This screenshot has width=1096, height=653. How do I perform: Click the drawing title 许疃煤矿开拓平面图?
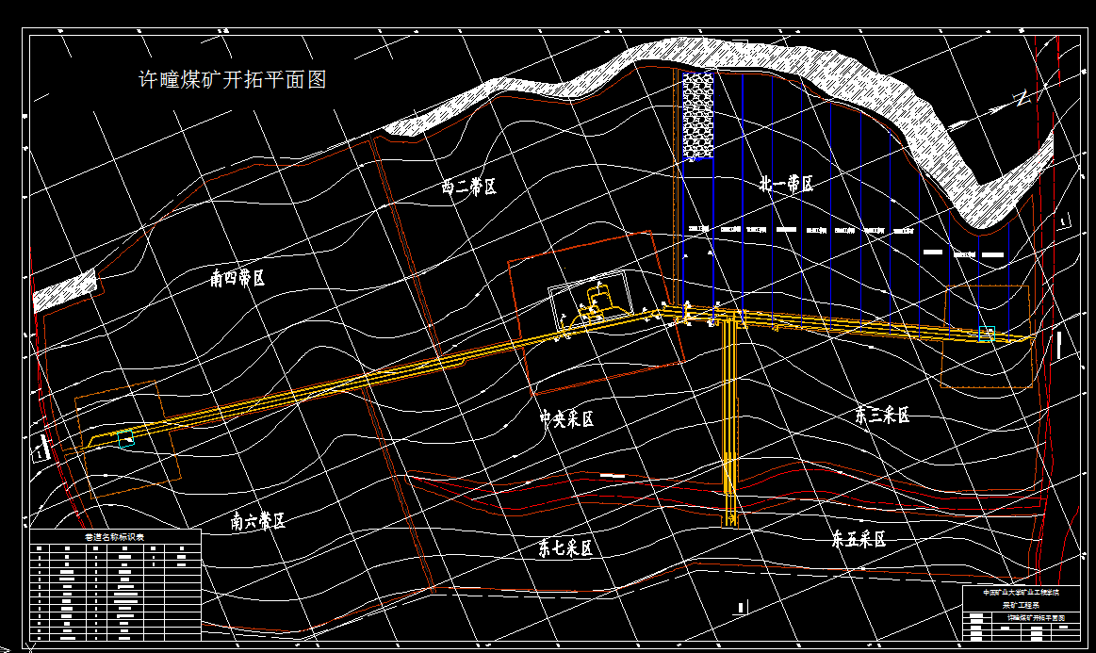click(x=233, y=79)
